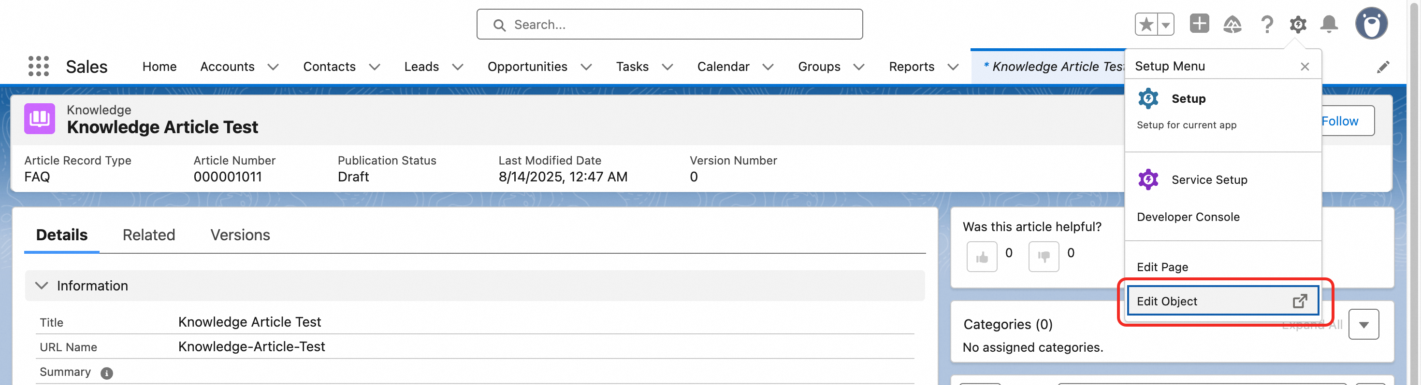Viewport: 1421px width, 385px height.
Task: Open the Help question mark icon
Action: click(x=1267, y=24)
